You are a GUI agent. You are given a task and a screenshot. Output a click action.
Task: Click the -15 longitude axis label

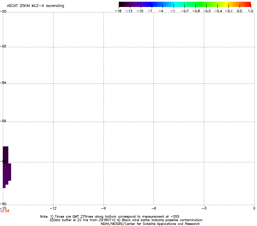[x=3, y=208]
